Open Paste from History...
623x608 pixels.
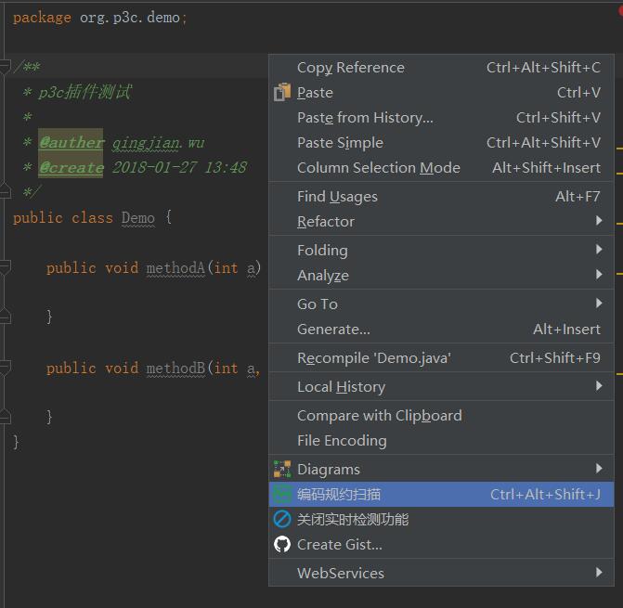441,118
